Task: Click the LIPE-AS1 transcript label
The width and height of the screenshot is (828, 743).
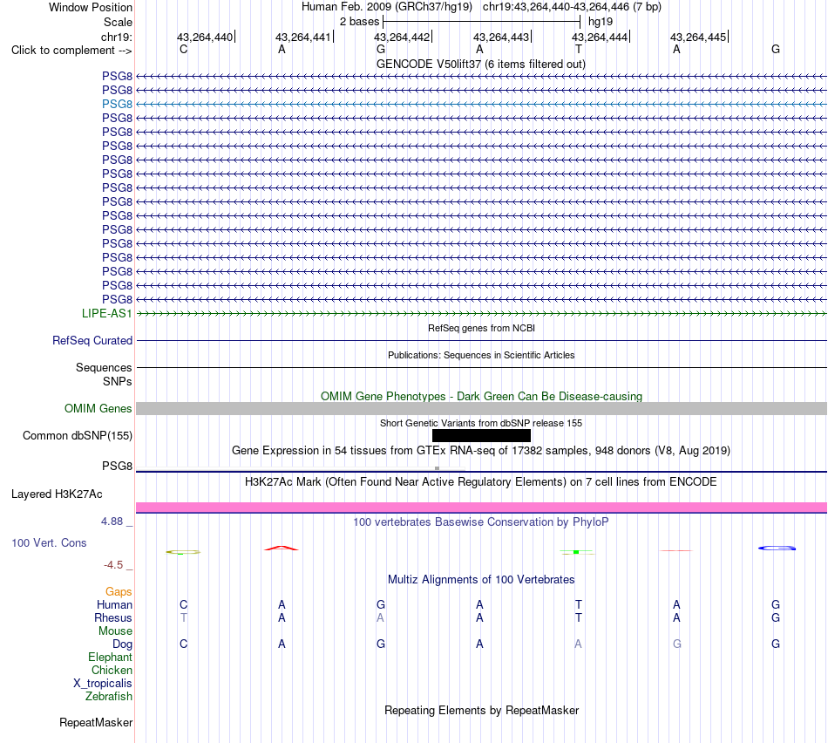Action: click(106, 313)
